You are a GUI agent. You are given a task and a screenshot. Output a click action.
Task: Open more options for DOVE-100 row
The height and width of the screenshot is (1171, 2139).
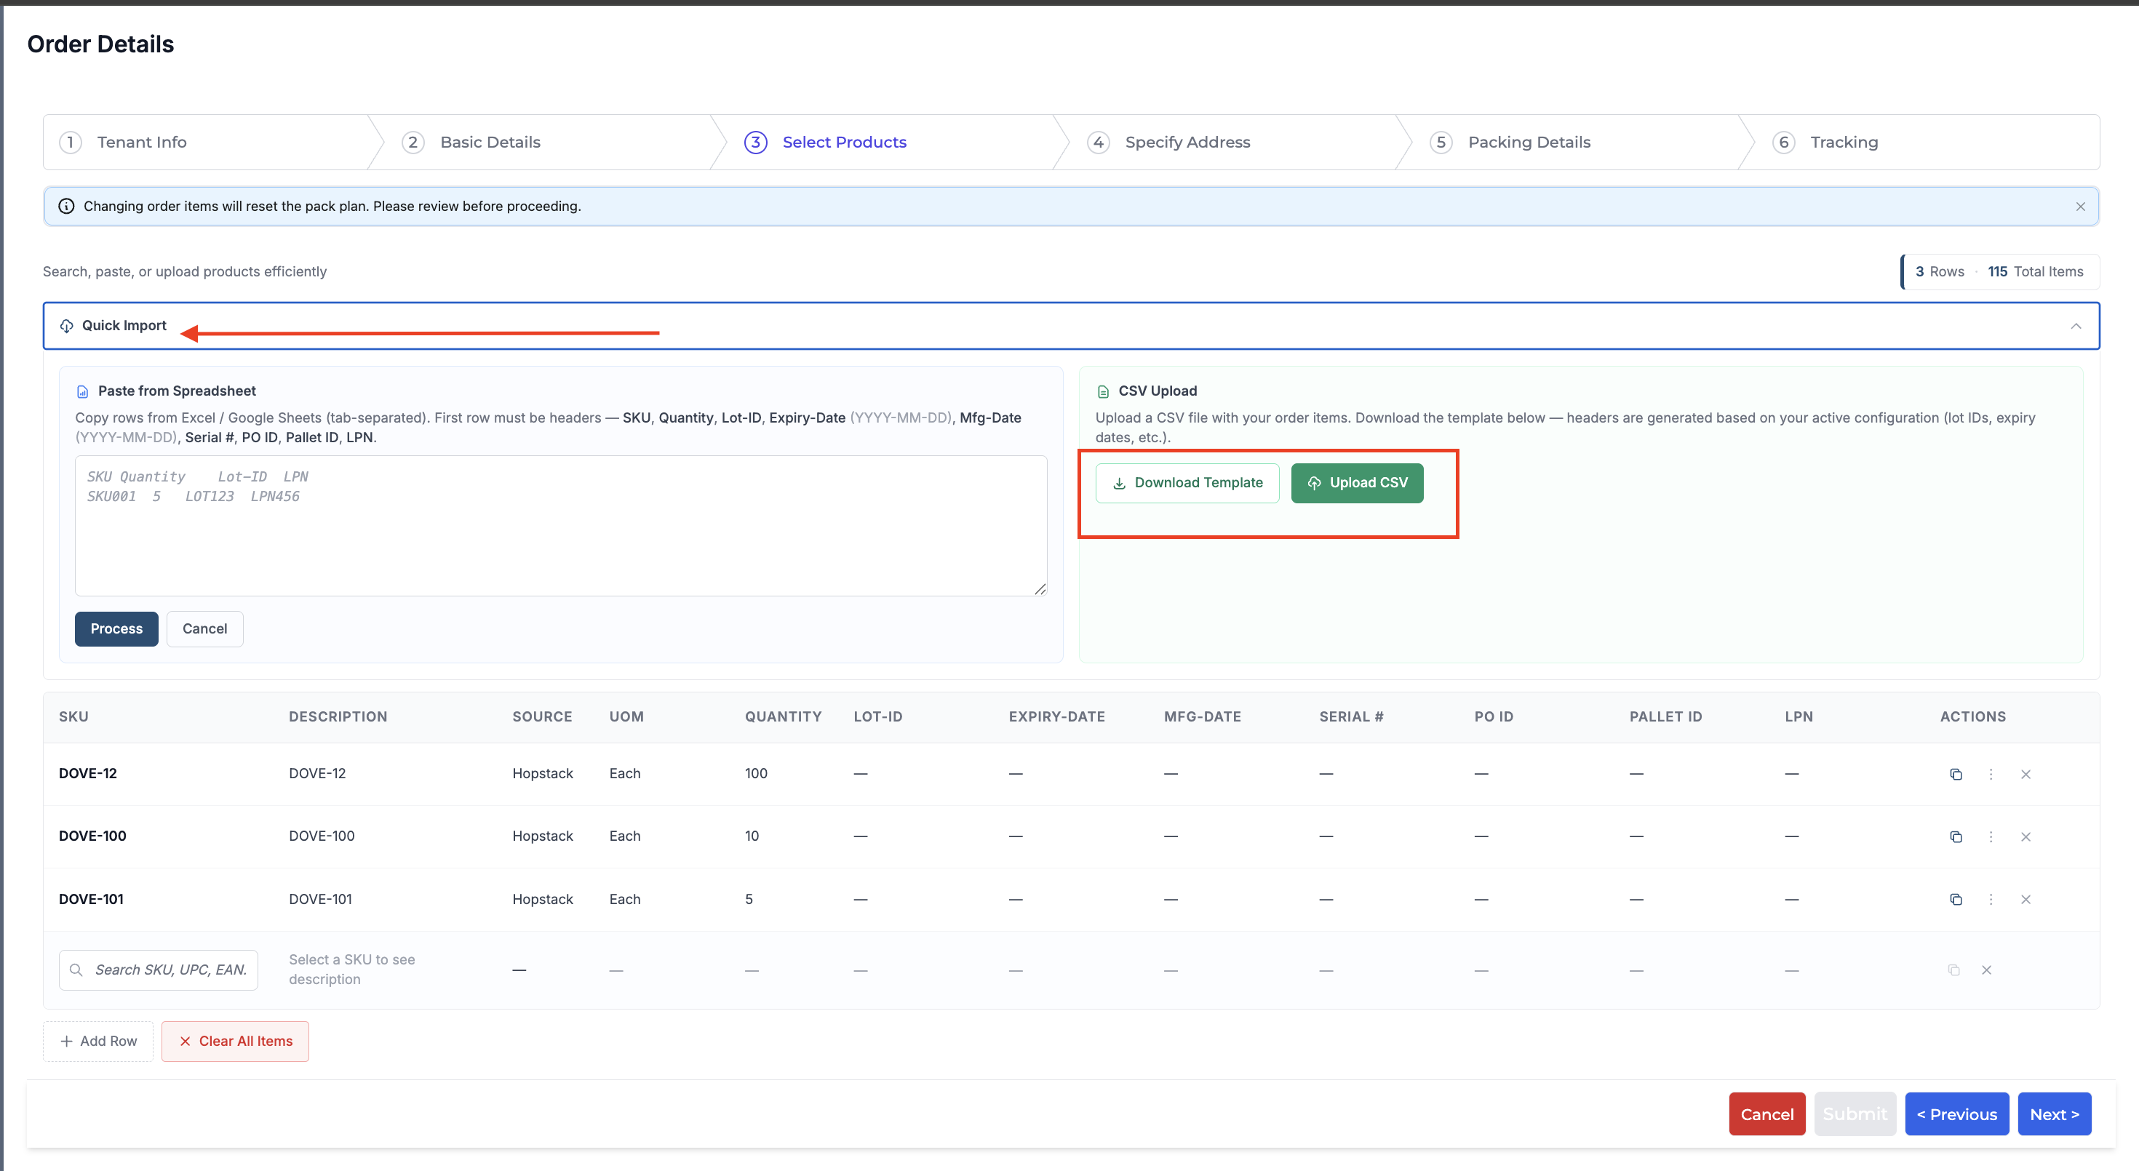1991,836
